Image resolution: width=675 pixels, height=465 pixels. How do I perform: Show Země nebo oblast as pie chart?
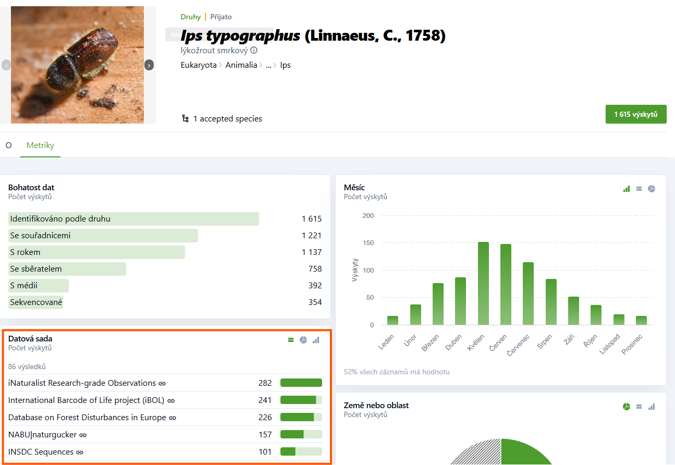627,407
